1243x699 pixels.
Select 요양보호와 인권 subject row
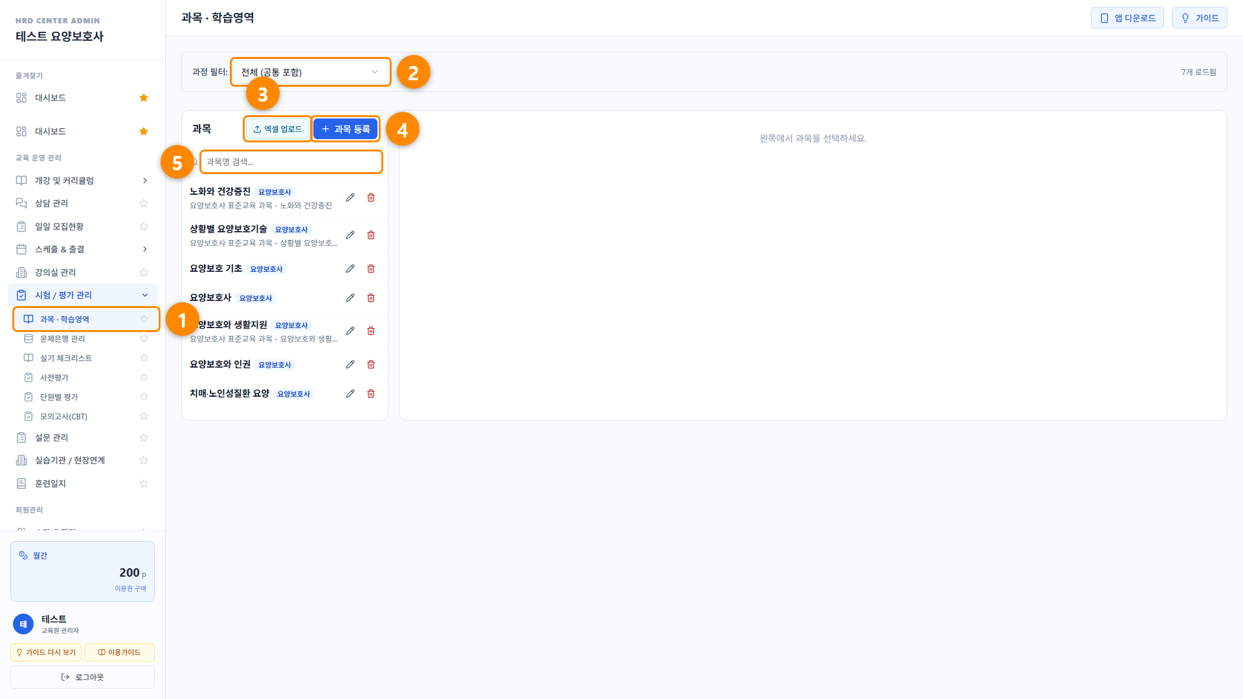coord(285,364)
